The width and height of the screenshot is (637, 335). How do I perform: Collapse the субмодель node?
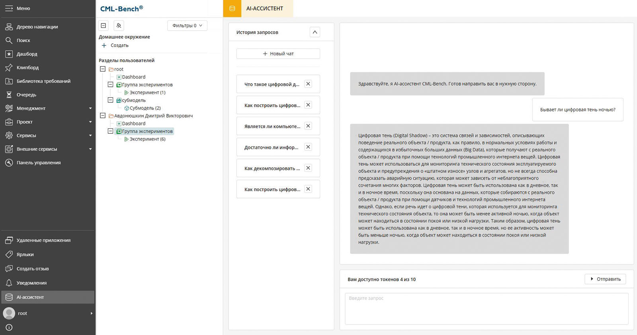click(111, 100)
